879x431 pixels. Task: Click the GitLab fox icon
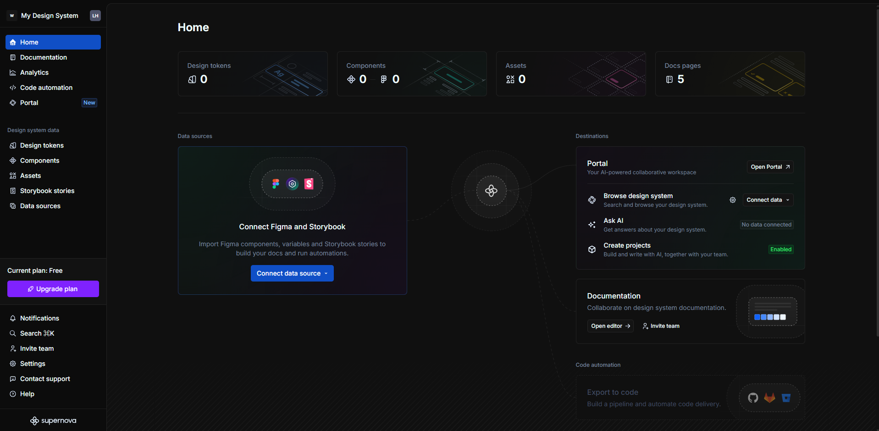point(769,398)
